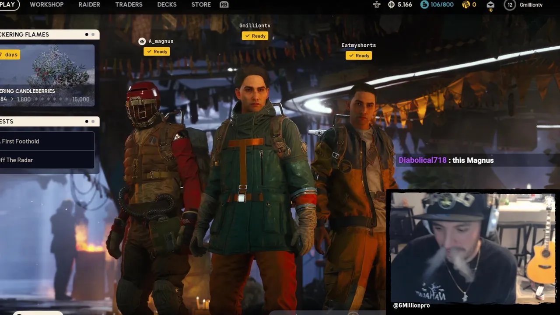560x315 pixels.
Task: Click the 1,800 next milestone value
Action: click(24, 99)
